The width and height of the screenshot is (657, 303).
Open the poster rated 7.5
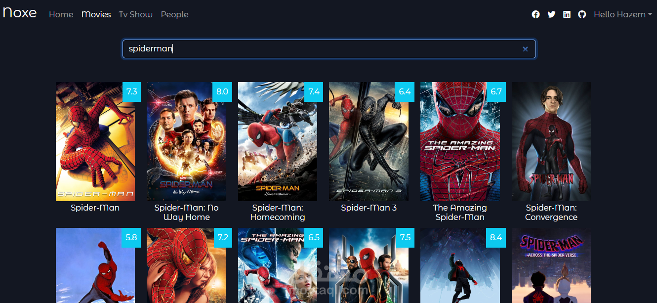[369, 265]
